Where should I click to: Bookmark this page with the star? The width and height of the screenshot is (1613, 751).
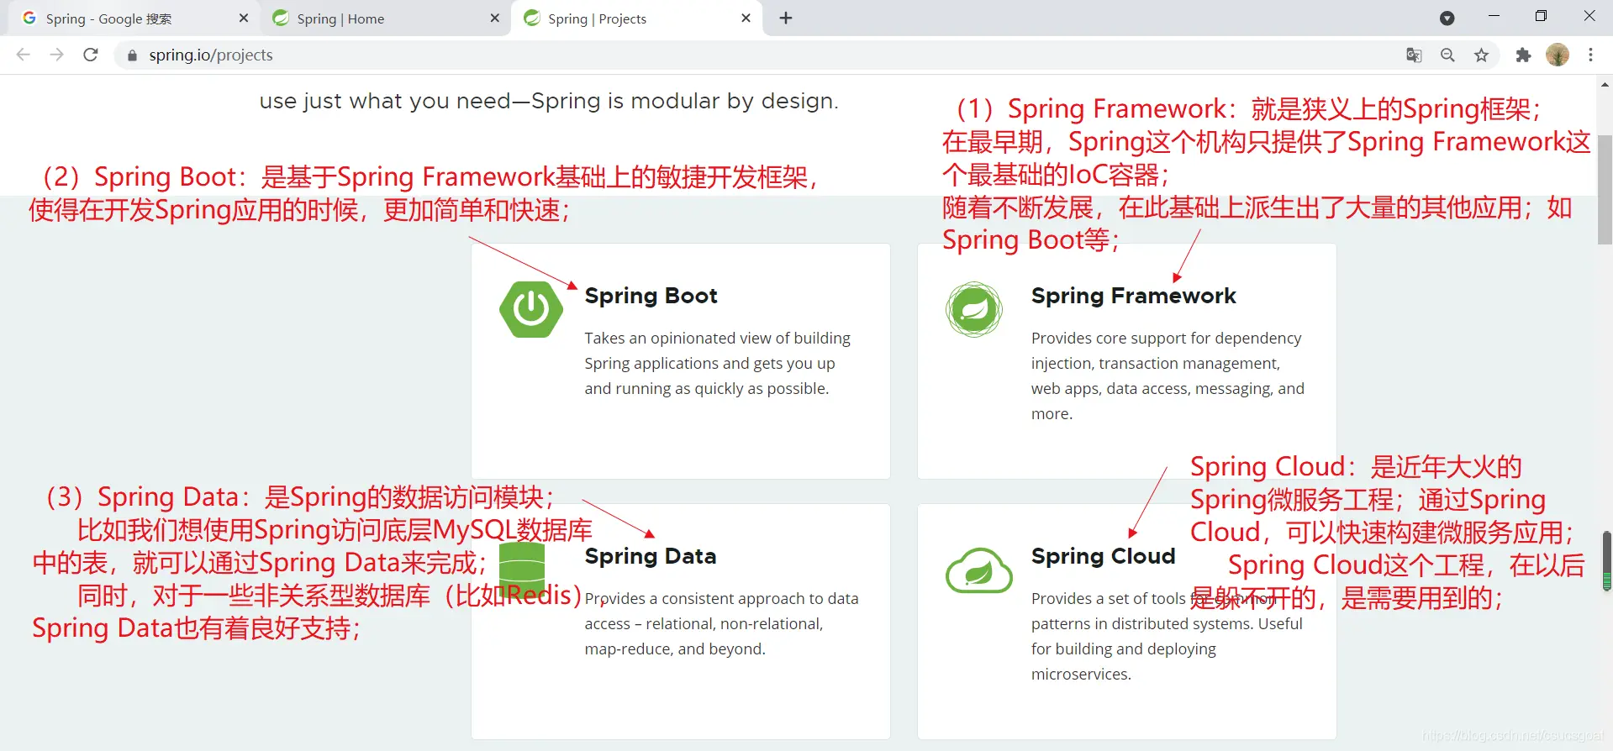click(1481, 55)
